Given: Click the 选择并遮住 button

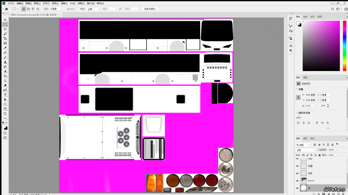Looking at the screenshot, I should (151, 9).
